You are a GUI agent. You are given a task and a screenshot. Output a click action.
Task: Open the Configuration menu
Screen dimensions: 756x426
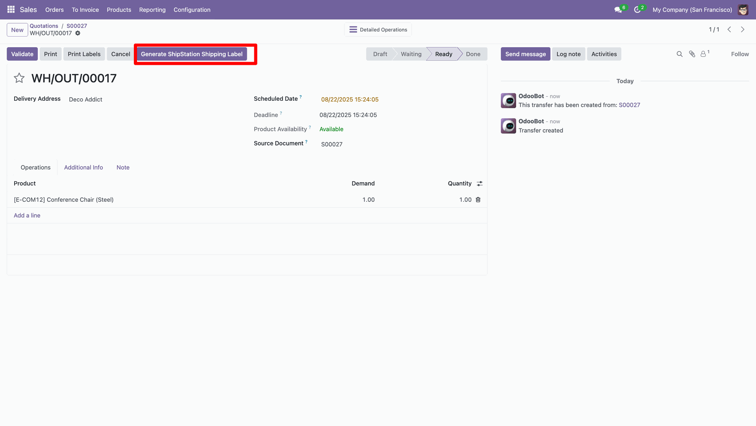coord(192,10)
